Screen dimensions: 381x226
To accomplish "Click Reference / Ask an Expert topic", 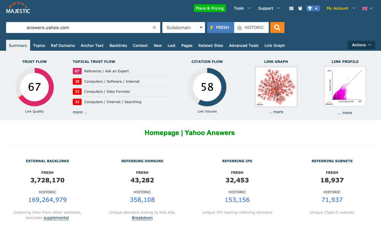I will coord(106,71).
